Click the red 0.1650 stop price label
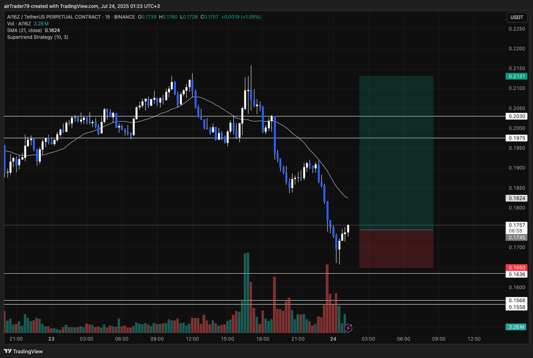The image size is (533, 358). click(516, 268)
